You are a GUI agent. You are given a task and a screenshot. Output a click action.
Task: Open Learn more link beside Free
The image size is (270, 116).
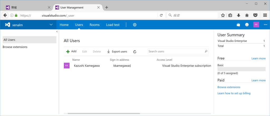258,59
